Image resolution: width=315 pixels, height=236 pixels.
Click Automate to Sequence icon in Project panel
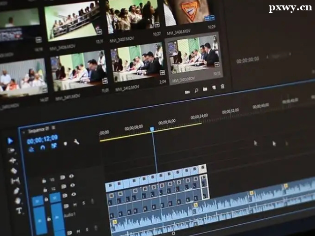click(187, 92)
